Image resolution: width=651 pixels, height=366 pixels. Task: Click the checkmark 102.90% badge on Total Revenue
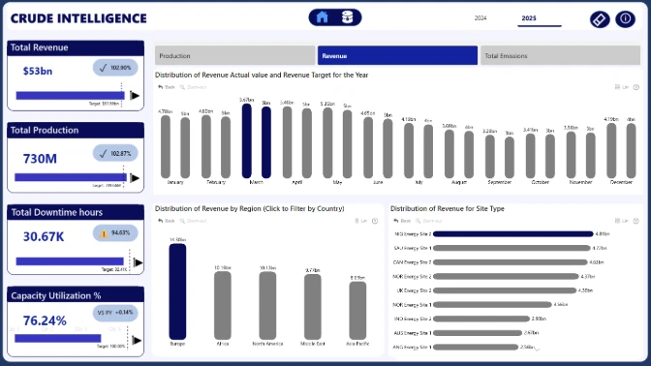point(115,68)
